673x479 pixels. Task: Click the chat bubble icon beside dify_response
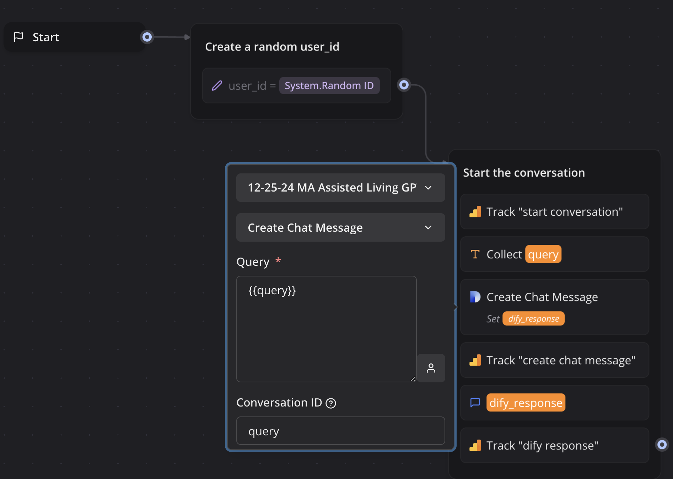pos(475,403)
